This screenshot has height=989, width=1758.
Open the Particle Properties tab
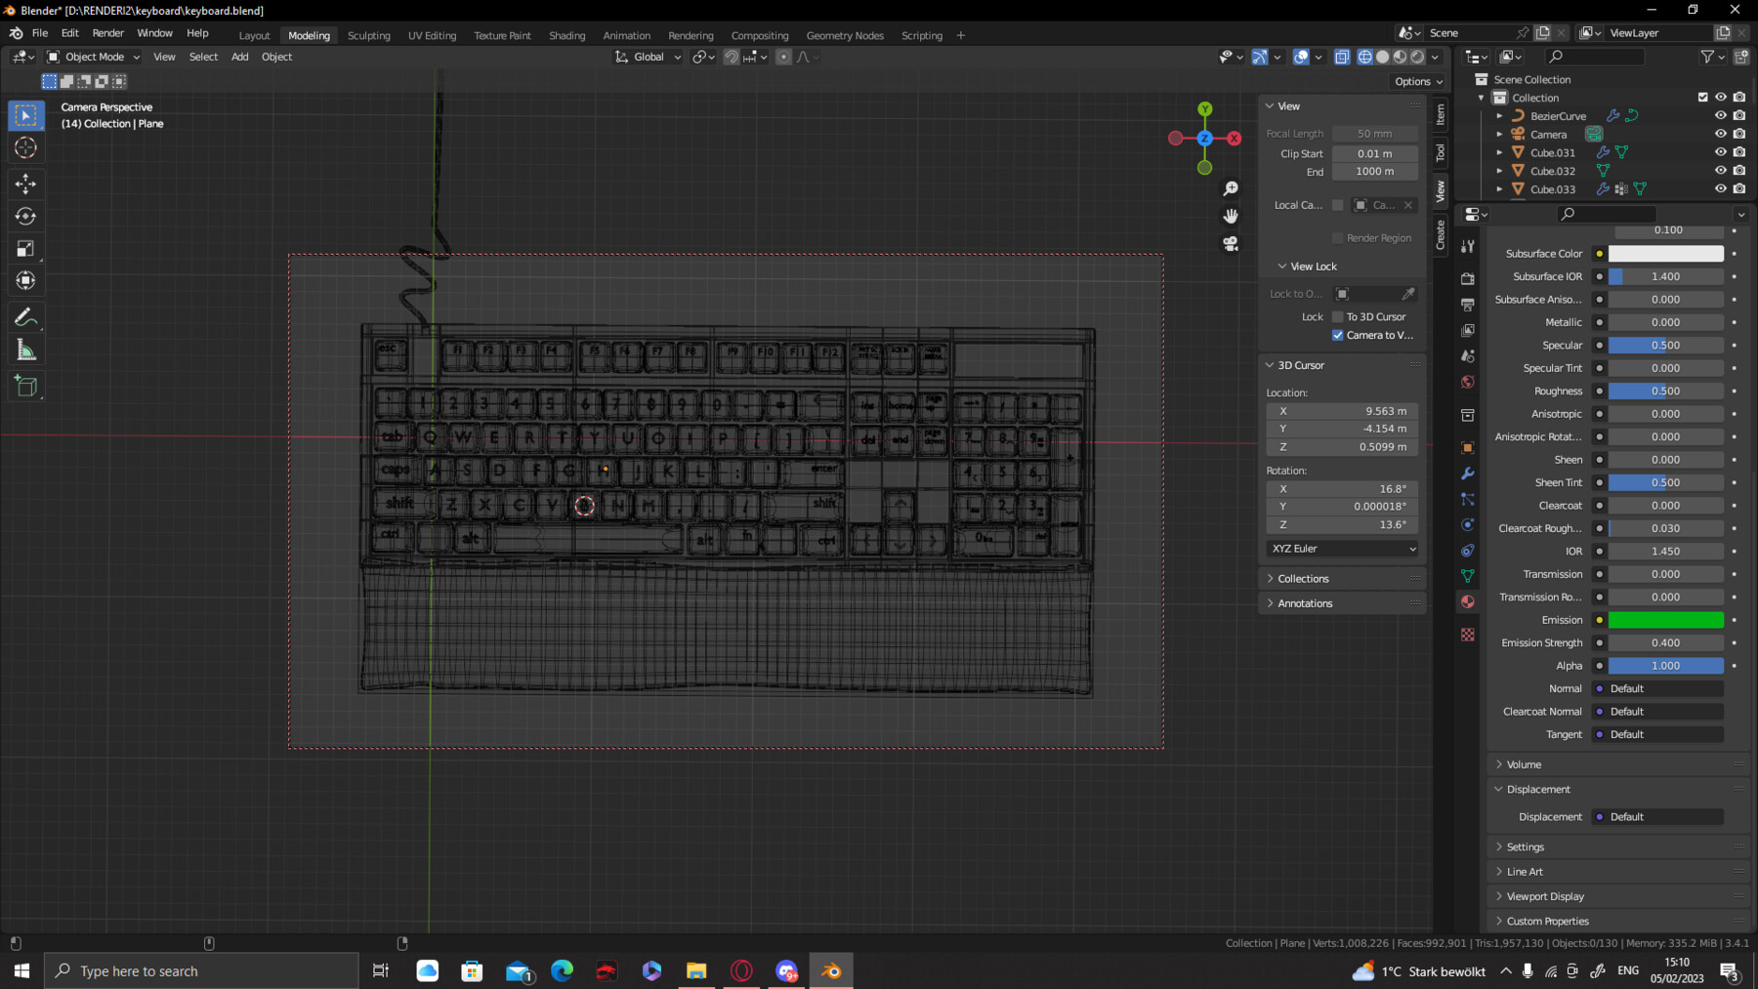(x=1468, y=498)
